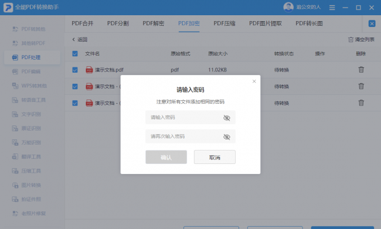Open the 老照片修复 sidebar icon
The image size is (381, 229).
pyautogui.click(x=15, y=213)
